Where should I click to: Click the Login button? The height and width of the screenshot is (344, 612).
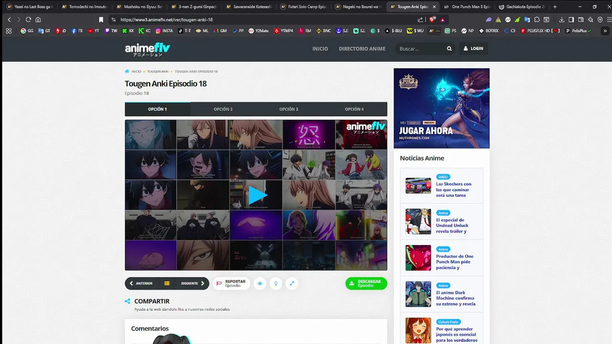point(473,49)
